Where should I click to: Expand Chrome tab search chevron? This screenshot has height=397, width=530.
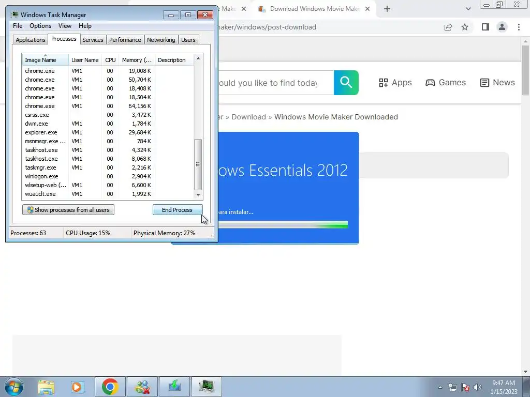coord(468,9)
